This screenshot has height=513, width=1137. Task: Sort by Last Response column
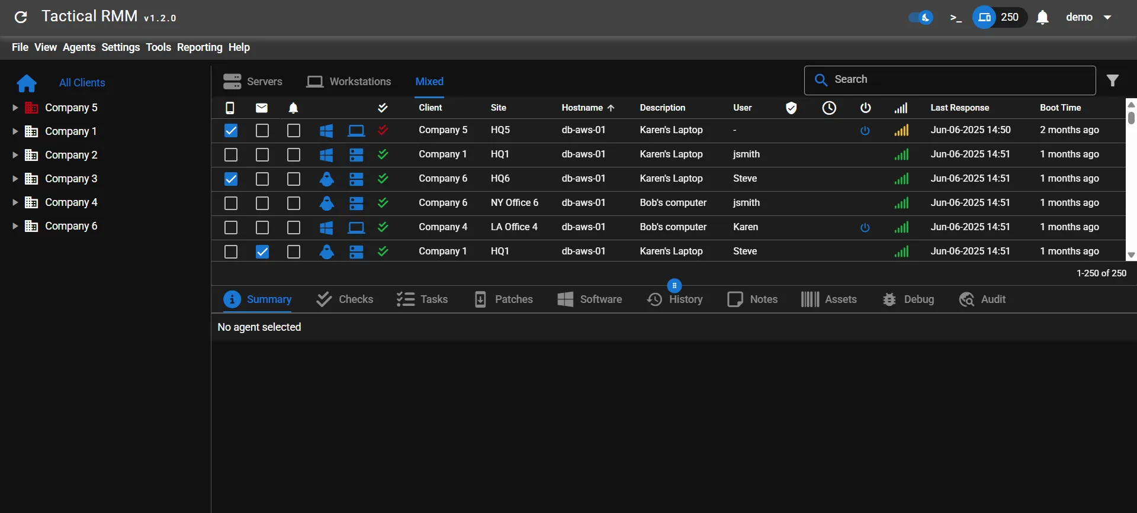[x=959, y=108]
